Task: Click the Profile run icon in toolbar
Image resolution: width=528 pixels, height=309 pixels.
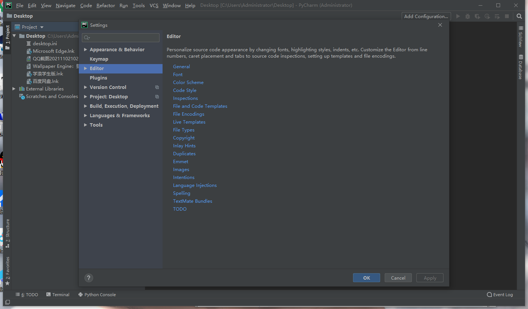Action: [x=487, y=16]
